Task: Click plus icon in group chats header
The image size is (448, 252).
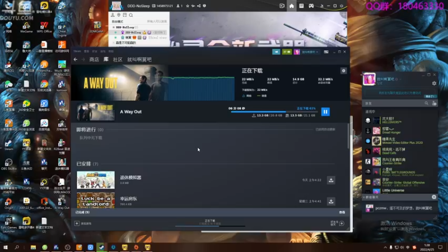Action: pyautogui.click(x=433, y=197)
